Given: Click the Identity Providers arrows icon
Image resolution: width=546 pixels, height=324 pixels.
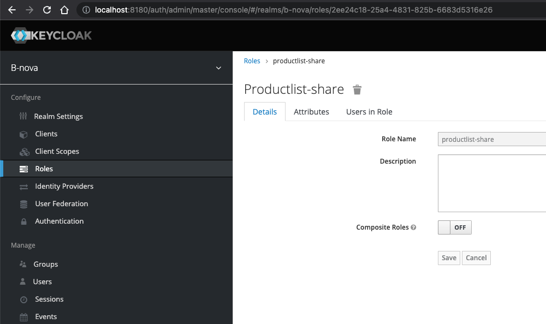Looking at the screenshot, I should point(23,187).
